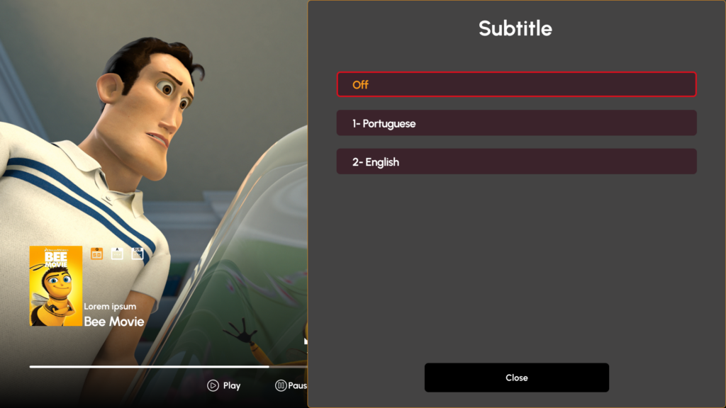Close the Subtitle panel with Close button
The image size is (726, 408).
[517, 378]
